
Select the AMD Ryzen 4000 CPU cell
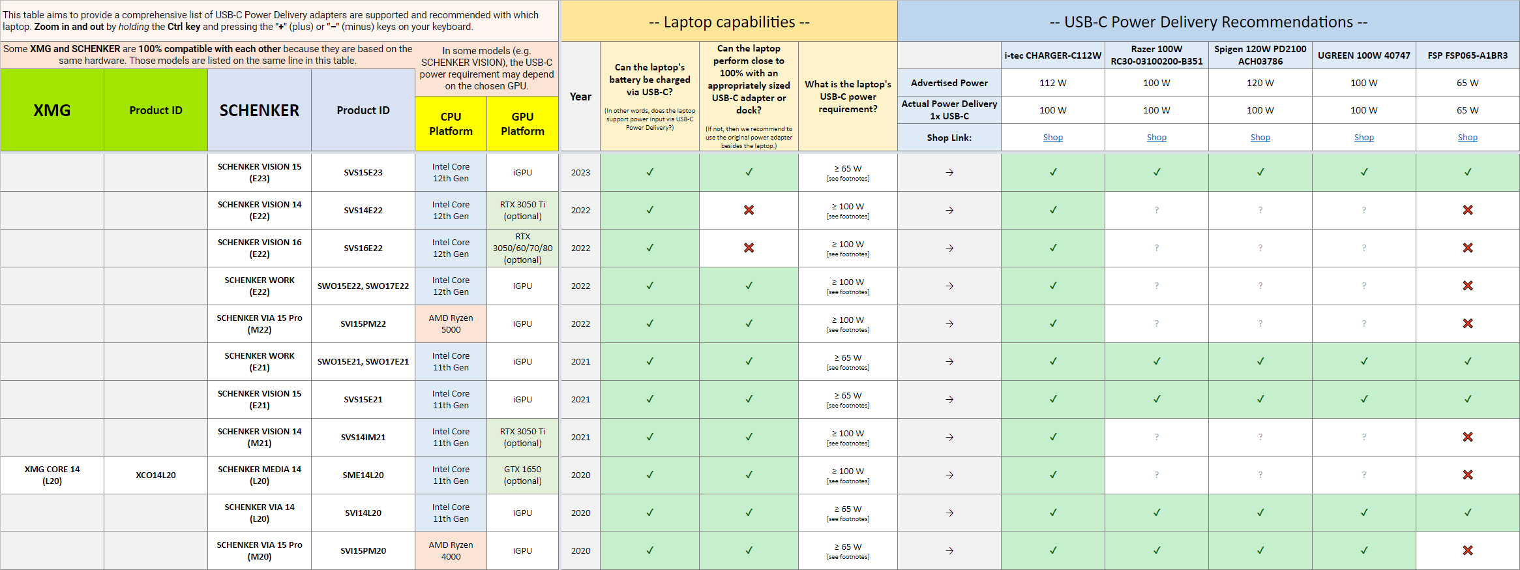tap(451, 550)
